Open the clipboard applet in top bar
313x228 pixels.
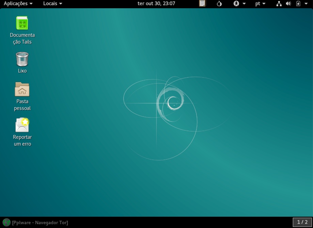[x=202, y=3]
